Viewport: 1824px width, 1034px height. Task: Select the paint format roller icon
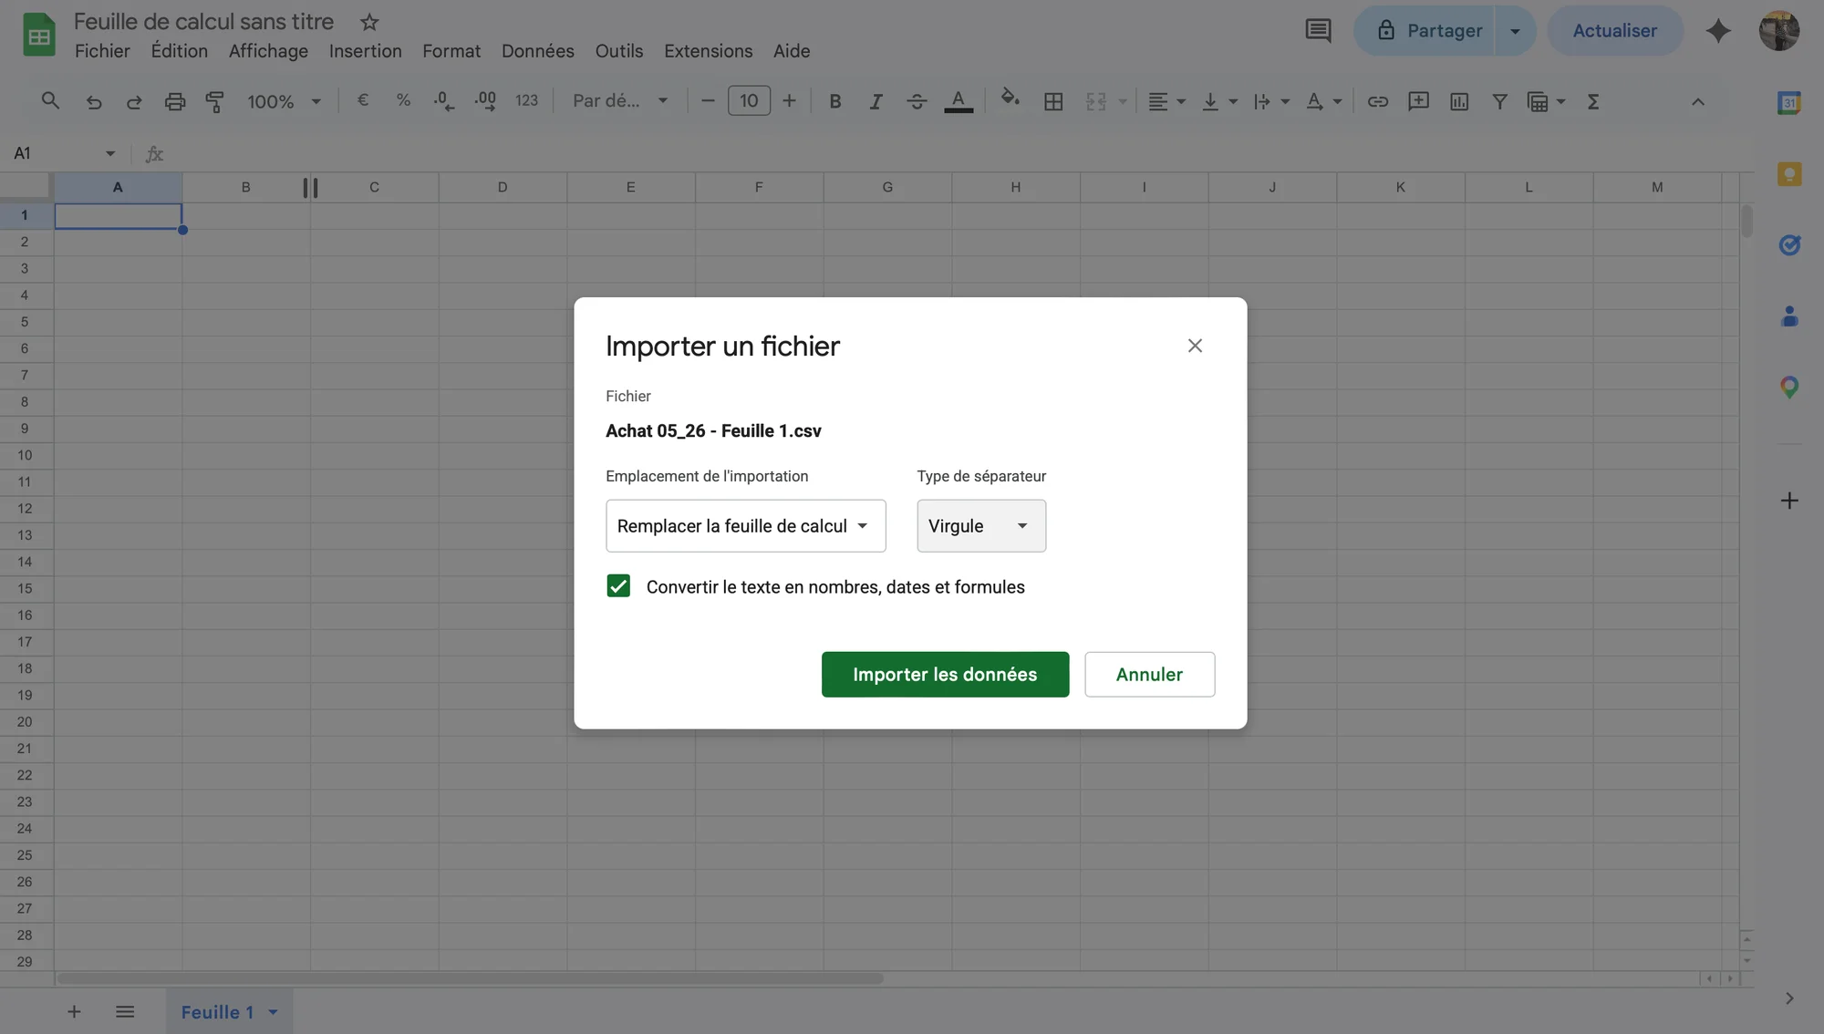[x=215, y=101]
